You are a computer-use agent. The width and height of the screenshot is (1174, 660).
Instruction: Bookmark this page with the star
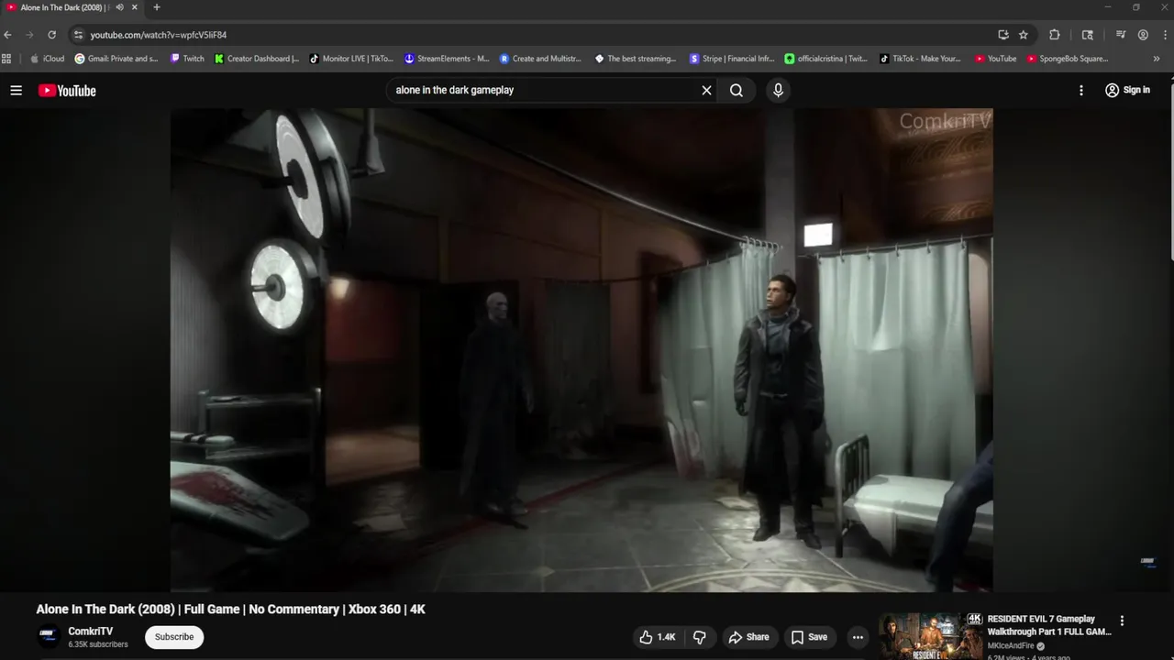pos(1024,35)
